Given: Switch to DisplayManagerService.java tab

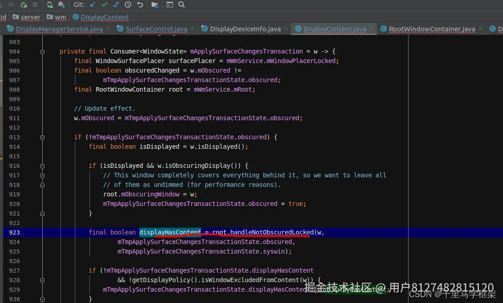Looking at the screenshot, I should pyautogui.click(x=59, y=29).
